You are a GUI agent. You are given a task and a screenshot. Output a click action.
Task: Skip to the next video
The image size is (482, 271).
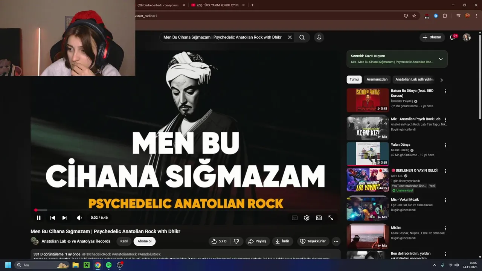tap(65, 218)
